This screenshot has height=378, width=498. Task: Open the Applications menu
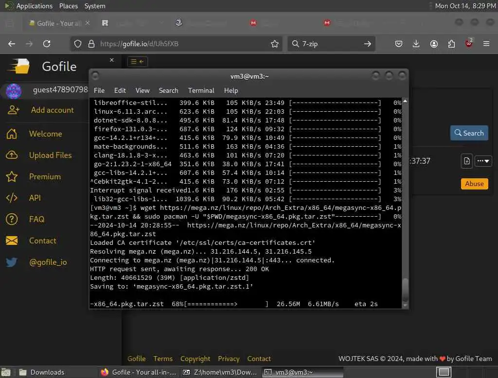tap(35, 6)
